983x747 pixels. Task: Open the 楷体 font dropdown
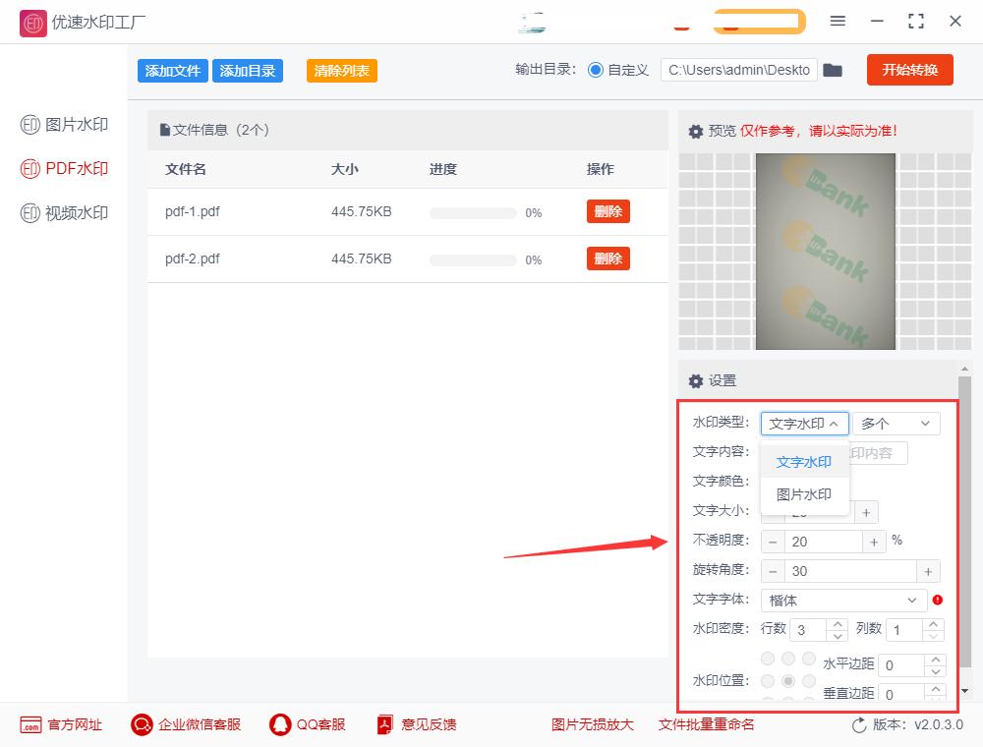point(842,600)
